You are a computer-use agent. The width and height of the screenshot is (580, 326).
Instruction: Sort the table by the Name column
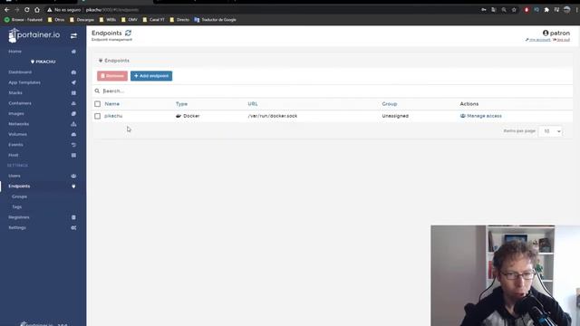[111, 104]
